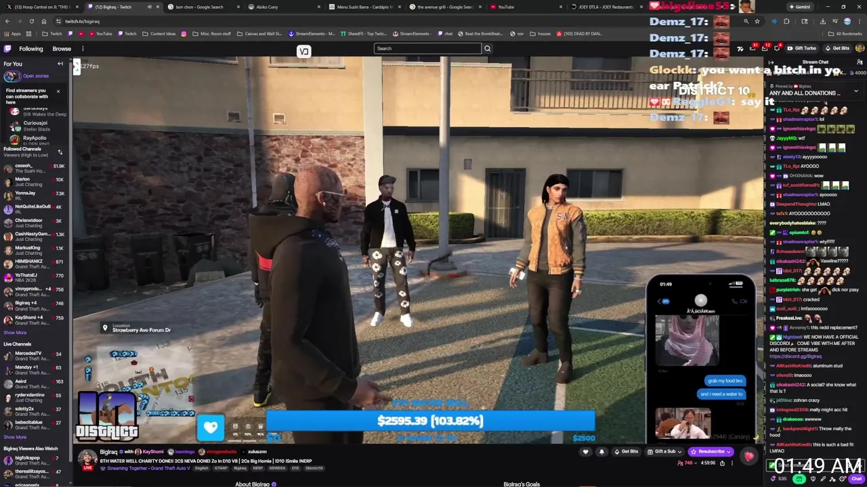Viewport: 867px width, 487px height.
Task: Open YonnaJay channel in sidebar
Action: (34, 195)
